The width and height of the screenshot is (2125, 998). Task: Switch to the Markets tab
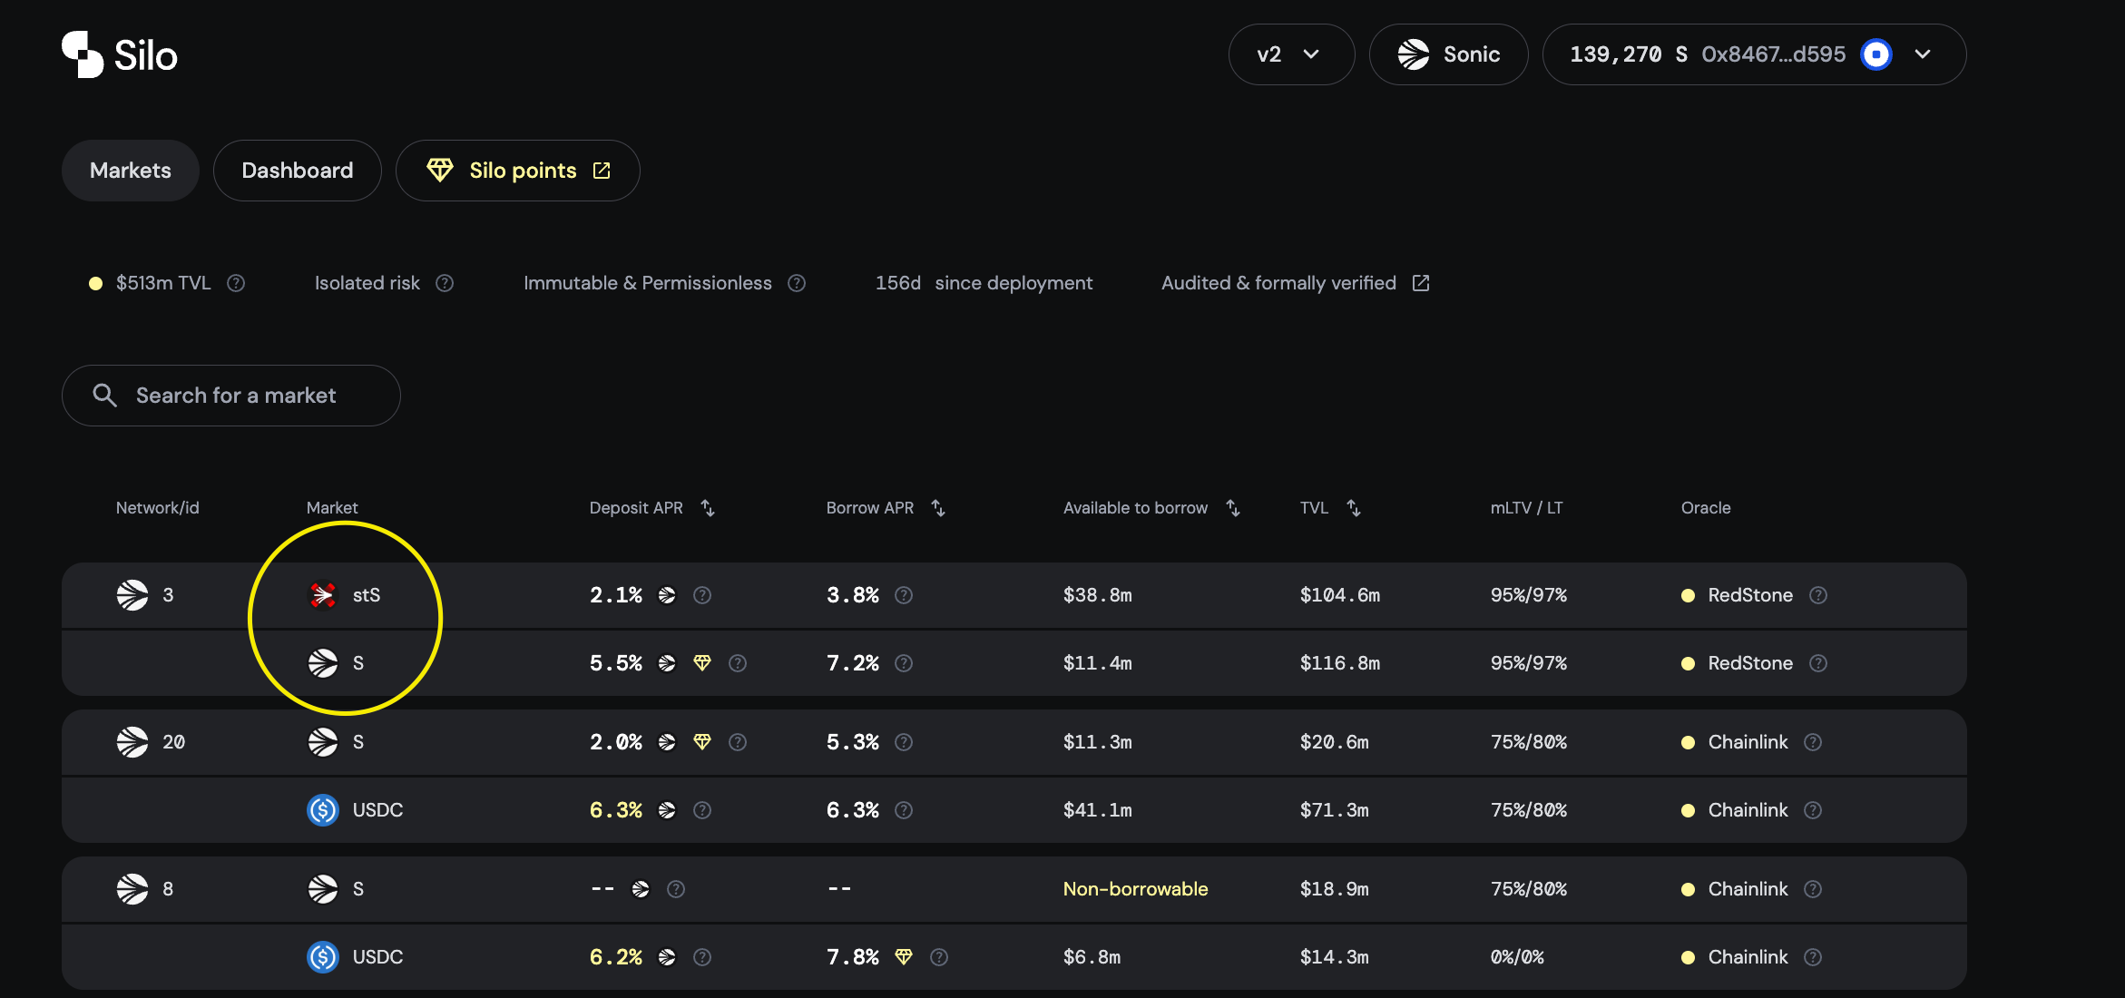pos(131,171)
